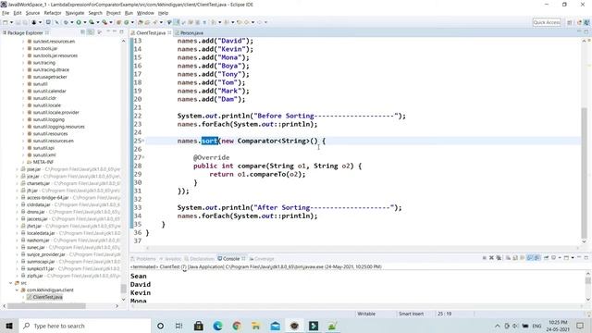Select the META-INF folder item
The image size is (592, 333).
coord(41,162)
